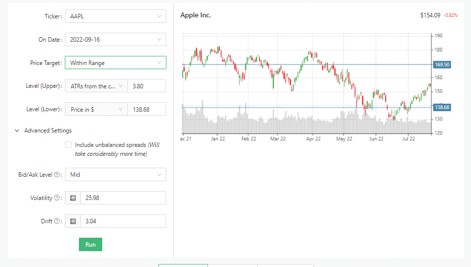Viewport: 471px width, 267px height.
Task: Click the Volatility help question mark
Action: (58, 198)
